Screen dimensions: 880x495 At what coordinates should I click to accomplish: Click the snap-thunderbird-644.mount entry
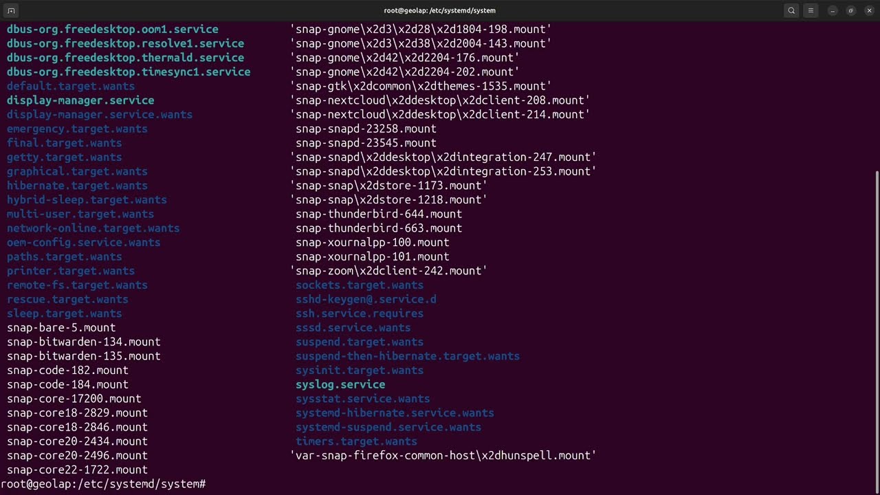(x=379, y=214)
